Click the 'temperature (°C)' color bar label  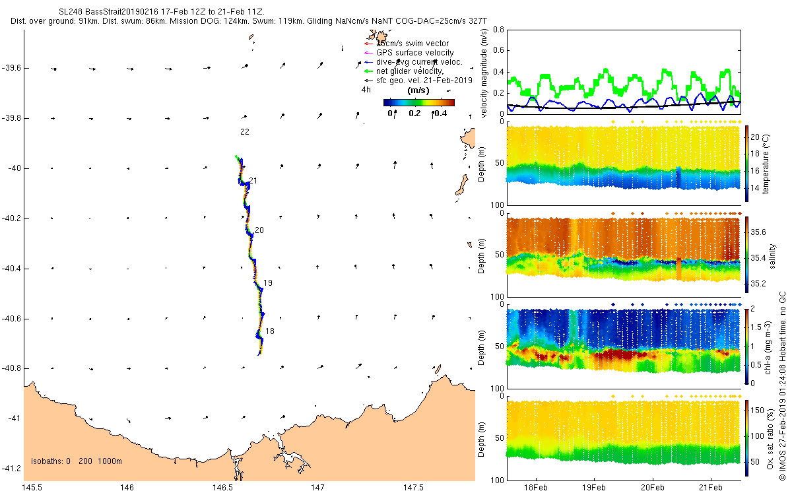[x=766, y=163]
